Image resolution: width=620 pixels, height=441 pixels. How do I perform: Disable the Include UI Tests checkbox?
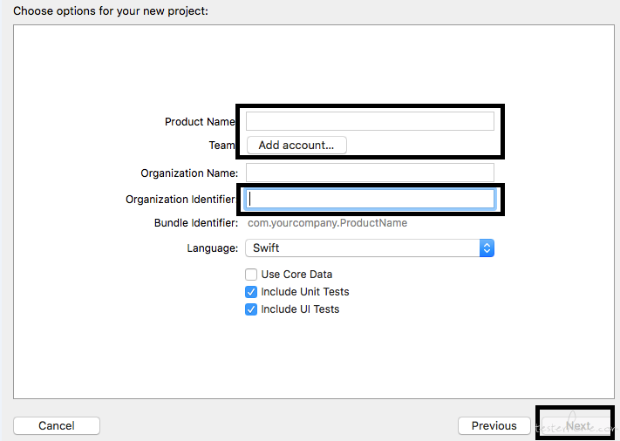251,309
